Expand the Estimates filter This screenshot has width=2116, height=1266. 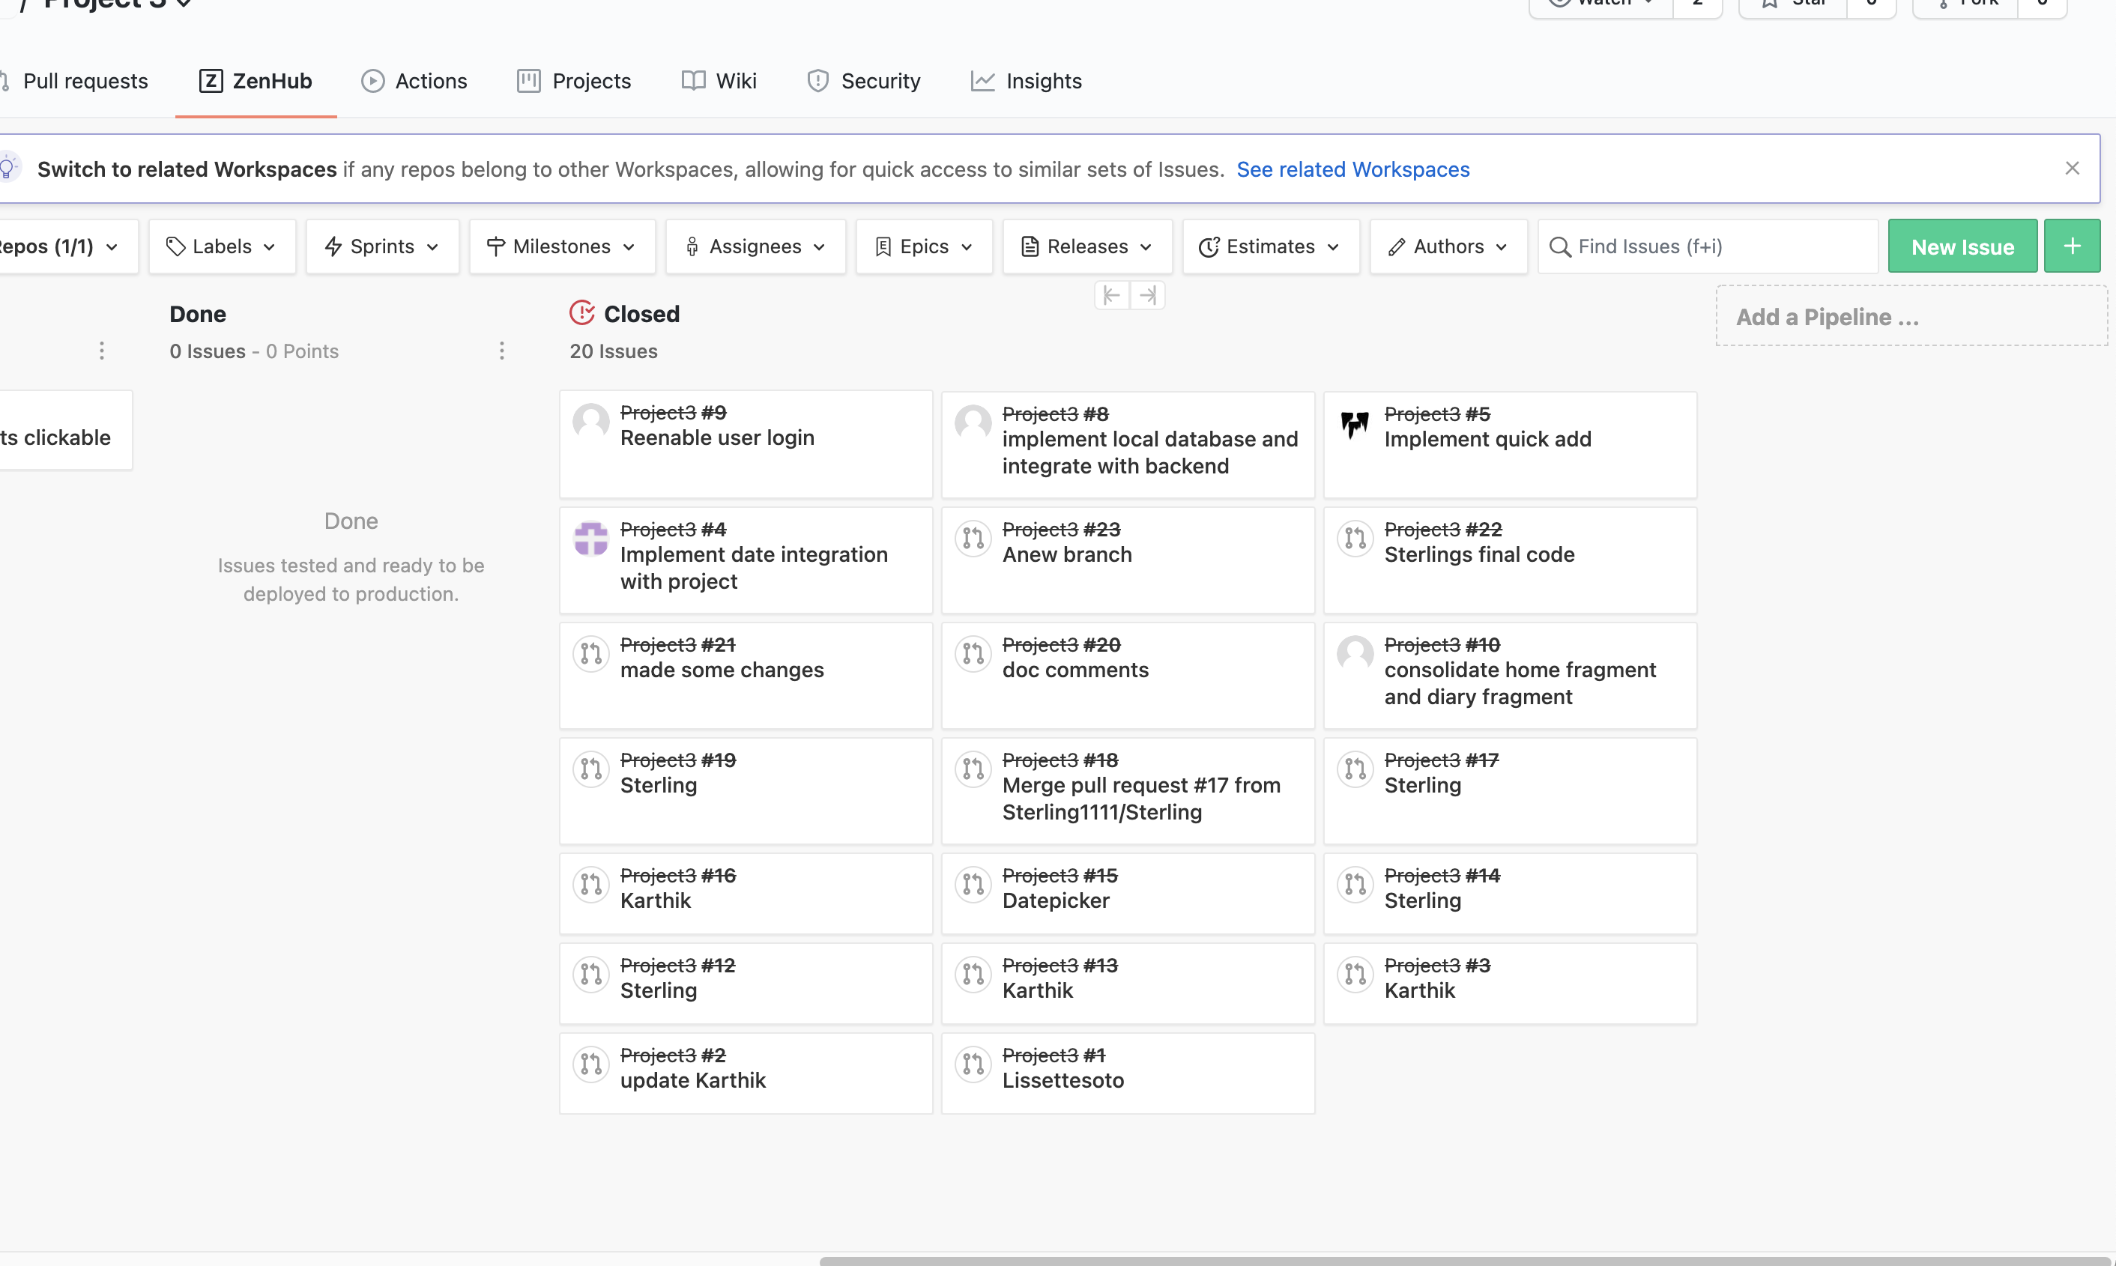click(1271, 246)
